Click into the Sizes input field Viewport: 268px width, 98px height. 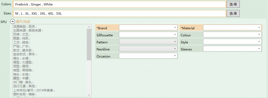click(119, 14)
